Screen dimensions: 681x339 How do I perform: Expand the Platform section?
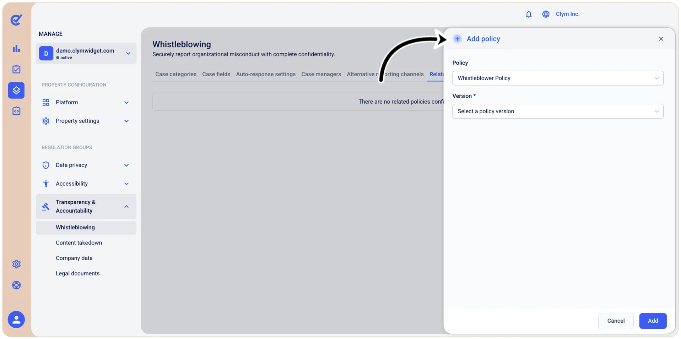click(x=126, y=103)
